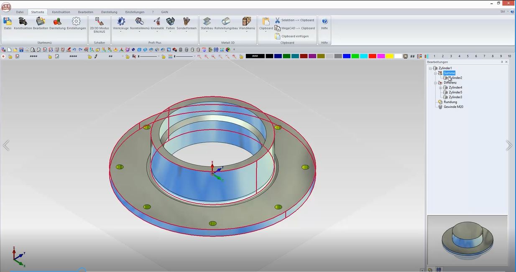Select Zylinder5 in the tree
This screenshot has width=516, height=272.
pos(455,92)
